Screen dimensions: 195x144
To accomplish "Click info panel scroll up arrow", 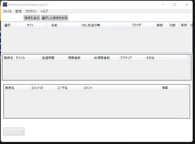I will (x=189, y=63).
